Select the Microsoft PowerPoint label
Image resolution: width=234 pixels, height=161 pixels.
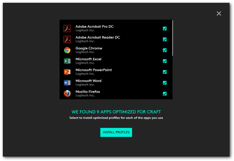94,70
